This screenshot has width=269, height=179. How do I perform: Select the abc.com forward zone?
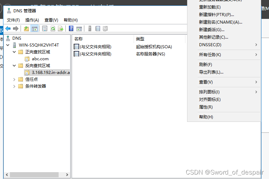click(x=40, y=59)
